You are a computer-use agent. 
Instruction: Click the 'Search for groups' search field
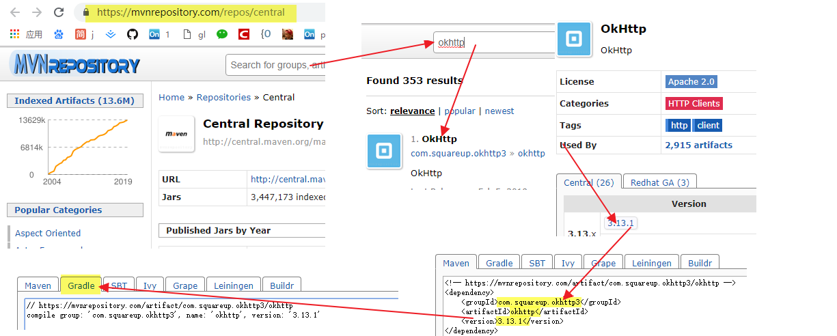(x=276, y=65)
